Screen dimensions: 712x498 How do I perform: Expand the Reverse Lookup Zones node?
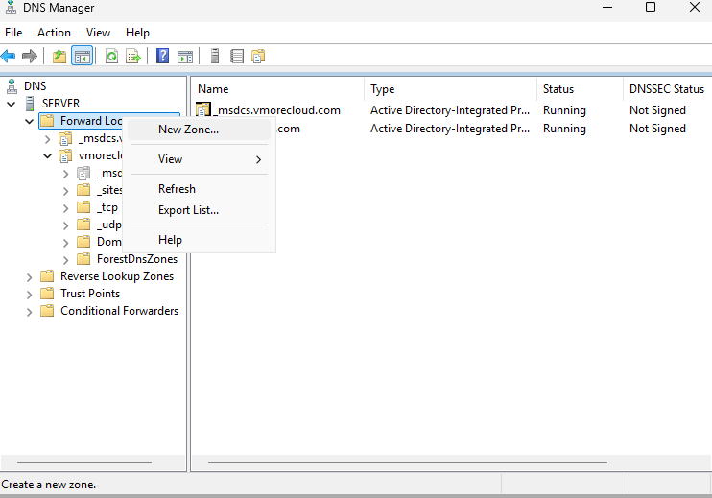click(30, 277)
